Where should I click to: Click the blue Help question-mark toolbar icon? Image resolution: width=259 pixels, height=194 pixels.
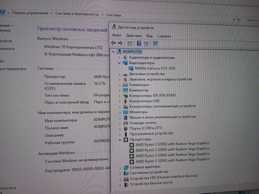tap(139, 44)
